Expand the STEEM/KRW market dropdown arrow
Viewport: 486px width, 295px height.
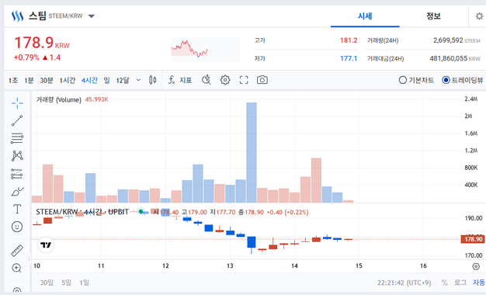[x=92, y=16]
